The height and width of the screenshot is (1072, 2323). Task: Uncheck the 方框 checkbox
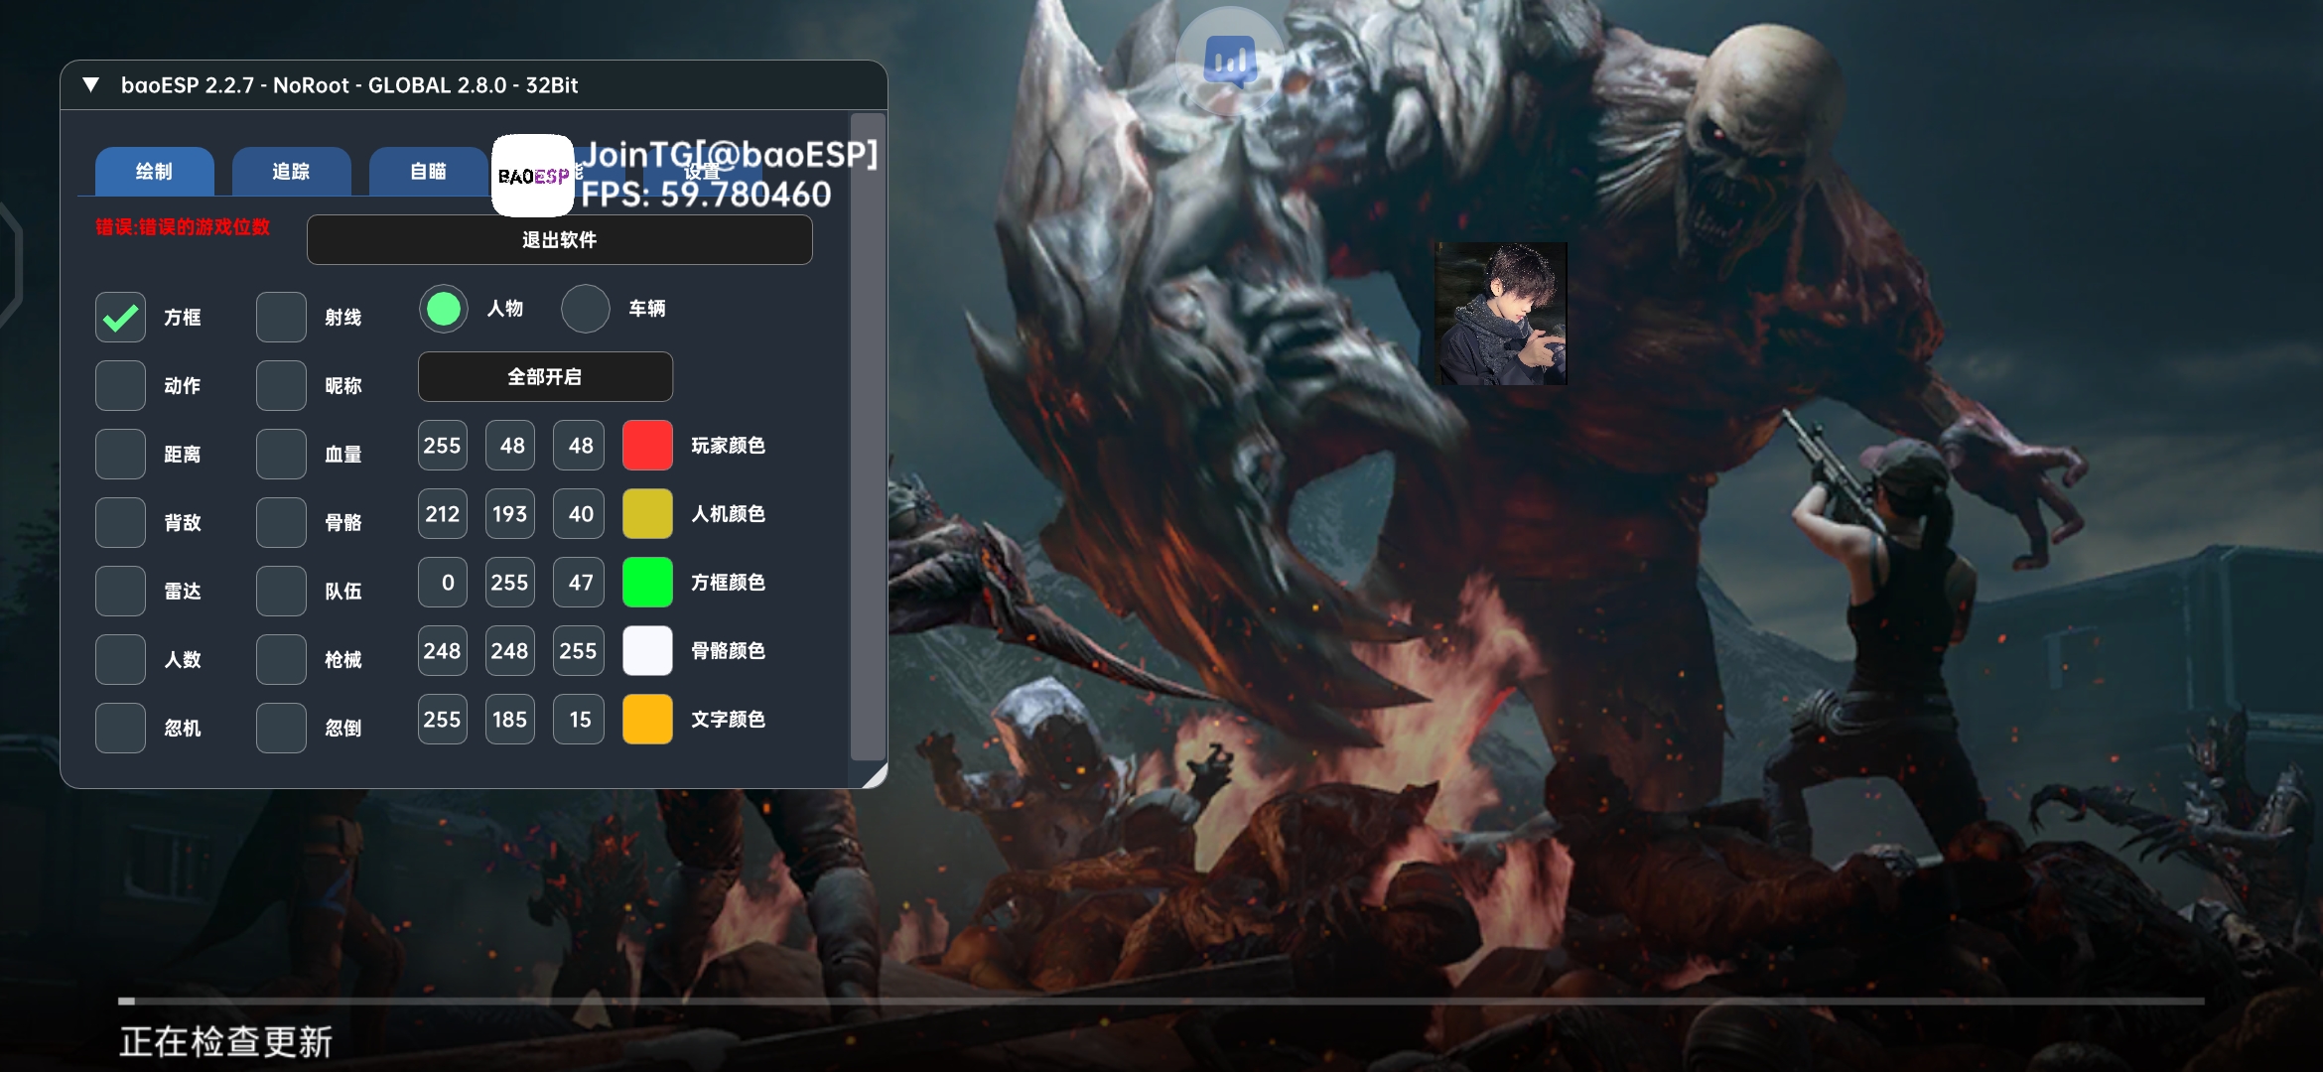tap(121, 318)
